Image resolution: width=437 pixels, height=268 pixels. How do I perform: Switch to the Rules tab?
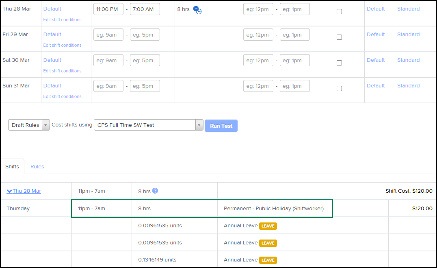click(37, 167)
